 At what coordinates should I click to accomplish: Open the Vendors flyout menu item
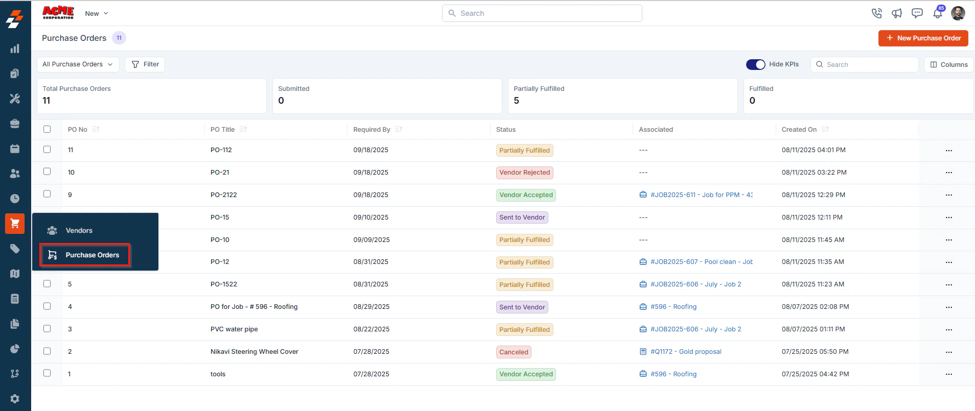(79, 230)
